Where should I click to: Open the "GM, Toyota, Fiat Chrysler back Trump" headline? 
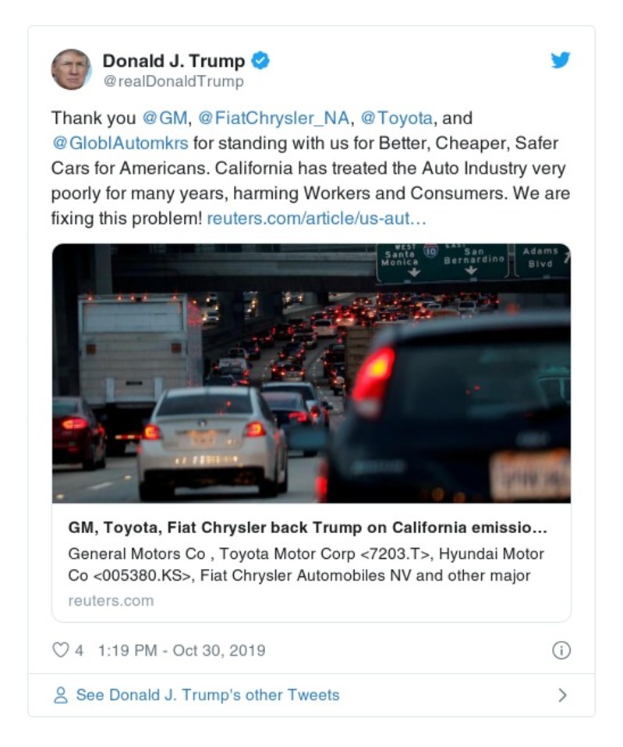coord(307,528)
